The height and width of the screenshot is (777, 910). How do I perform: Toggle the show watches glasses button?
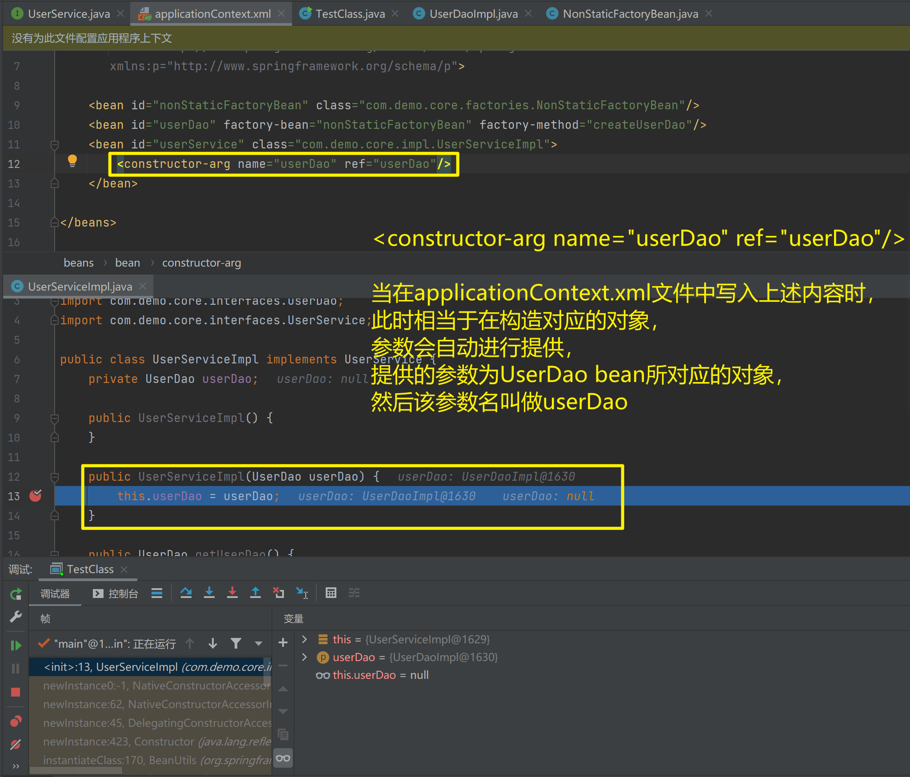tap(283, 758)
